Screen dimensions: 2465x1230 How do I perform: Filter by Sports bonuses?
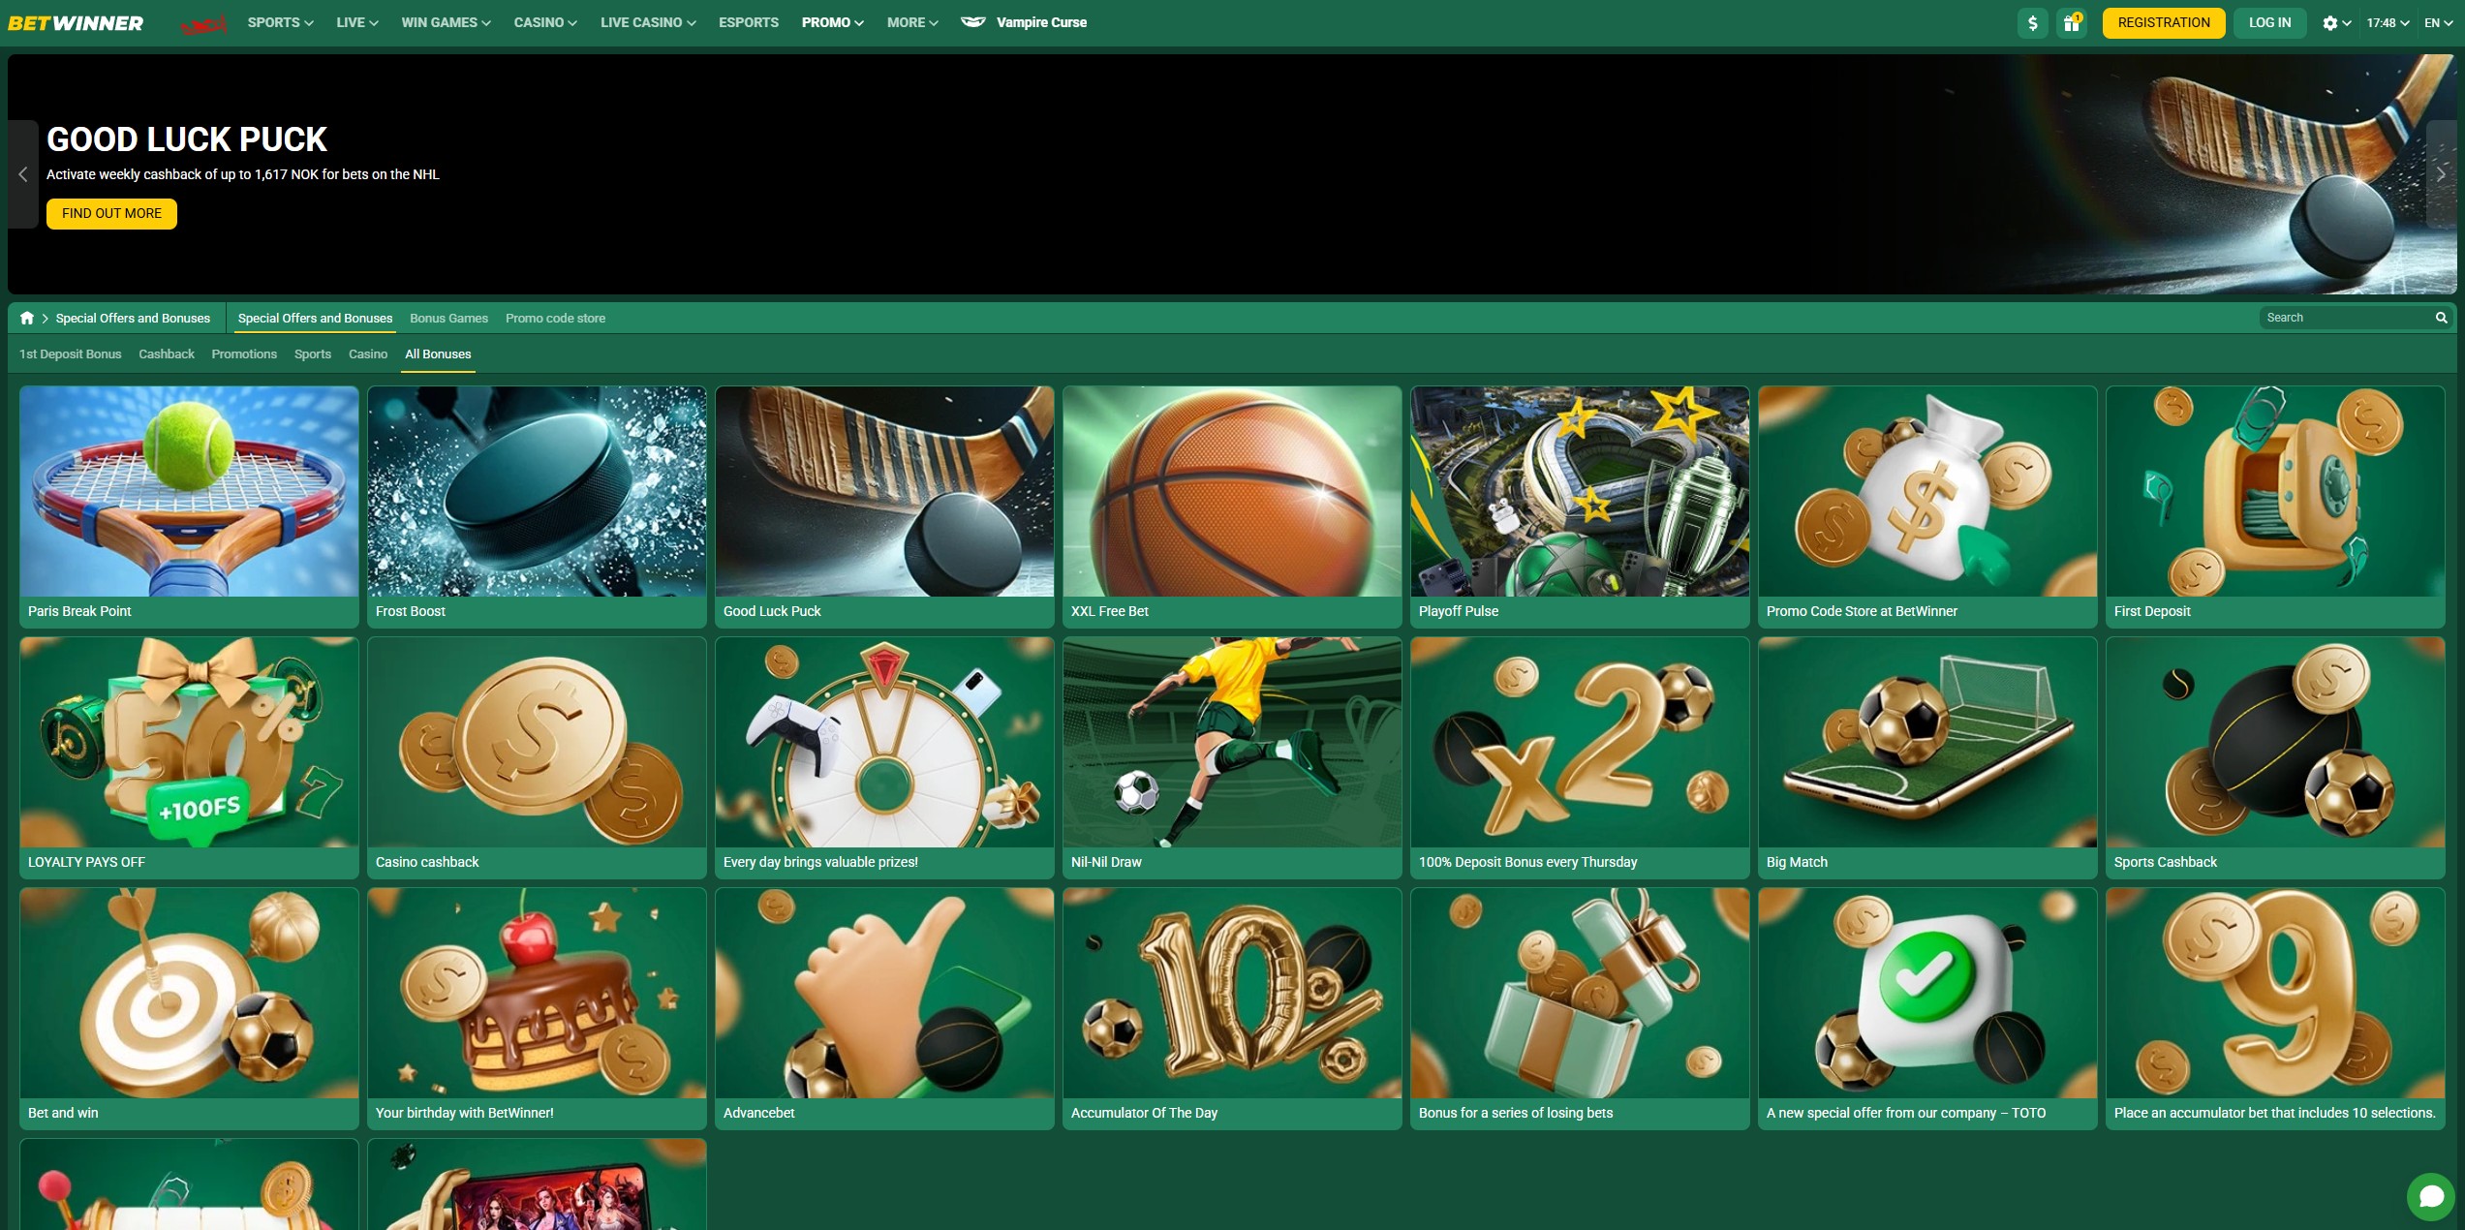pos(313,354)
